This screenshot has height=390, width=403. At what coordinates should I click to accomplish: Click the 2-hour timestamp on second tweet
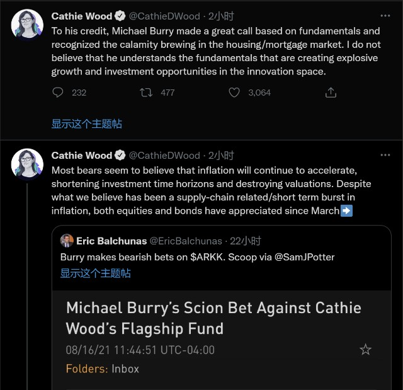(x=221, y=155)
